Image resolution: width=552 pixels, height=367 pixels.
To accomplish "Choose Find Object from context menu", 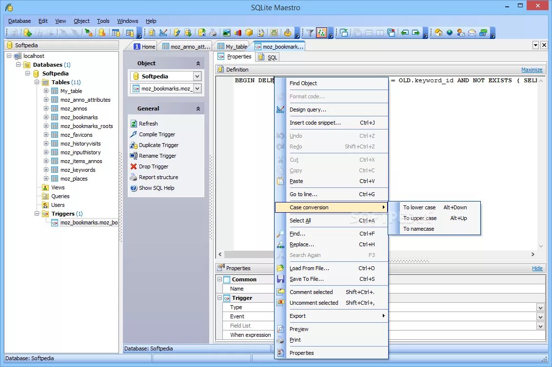I will (303, 83).
